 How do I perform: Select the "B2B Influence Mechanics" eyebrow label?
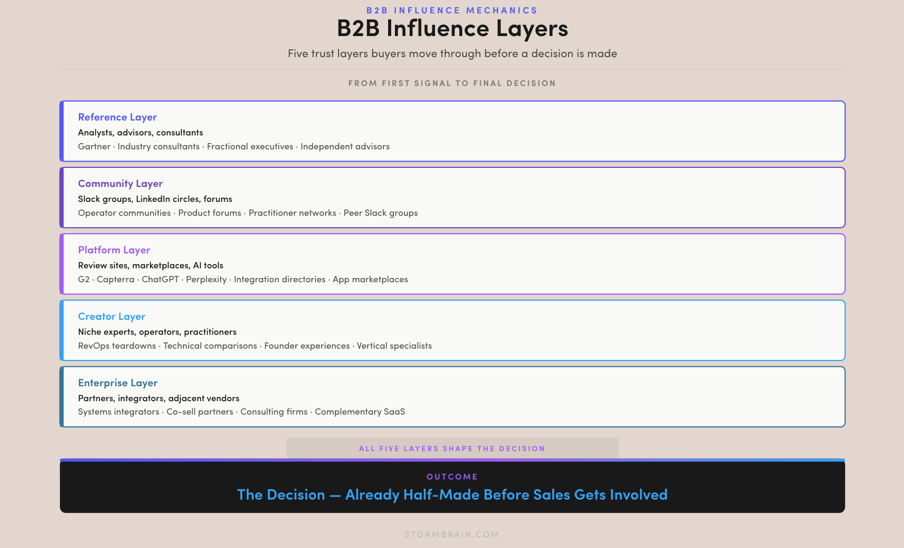(x=452, y=10)
